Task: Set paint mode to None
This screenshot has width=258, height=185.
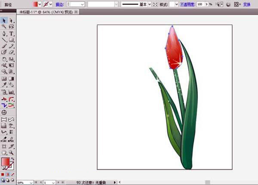Action: [12, 175]
